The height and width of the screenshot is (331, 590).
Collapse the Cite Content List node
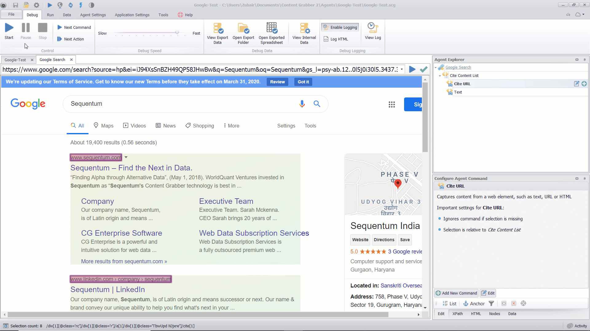coord(440,76)
